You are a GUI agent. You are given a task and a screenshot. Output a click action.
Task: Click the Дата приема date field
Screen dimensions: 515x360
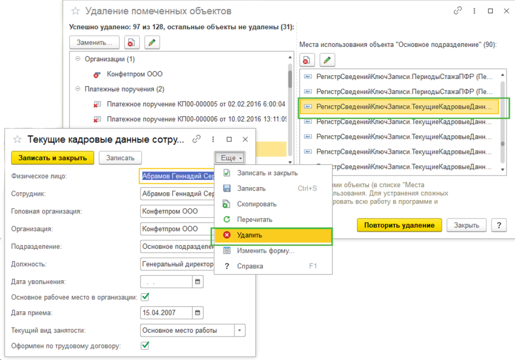166,313
